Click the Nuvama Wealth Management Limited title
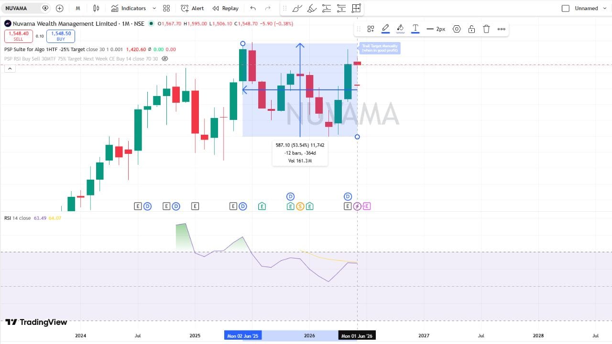Viewport: 612px width, 344px height. pos(65,23)
